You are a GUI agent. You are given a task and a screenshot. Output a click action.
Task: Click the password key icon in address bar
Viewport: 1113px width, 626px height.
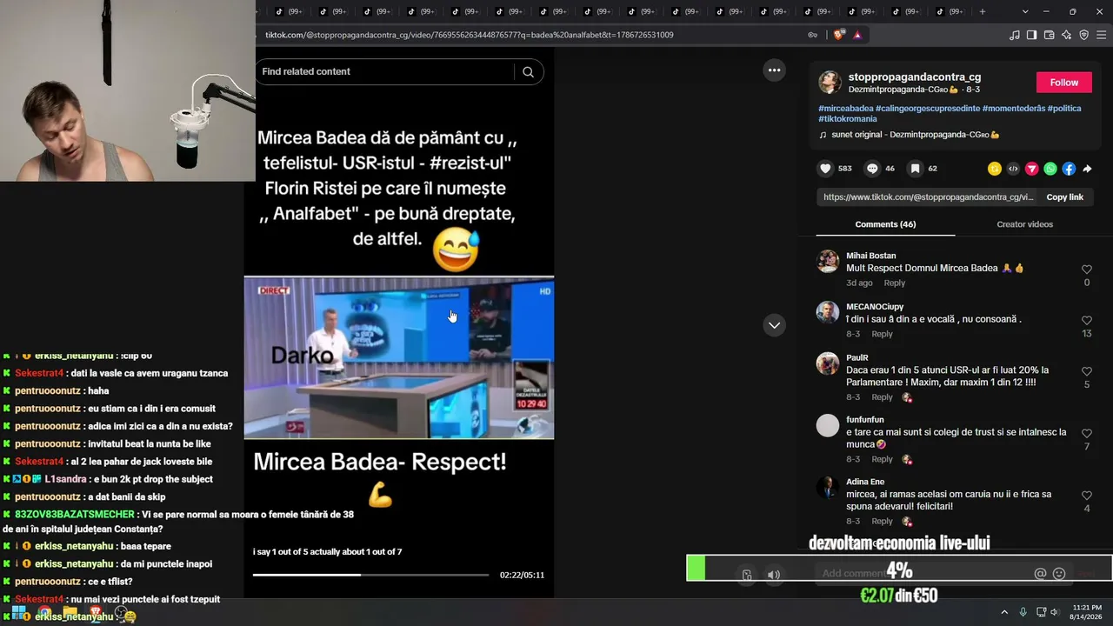(813, 35)
